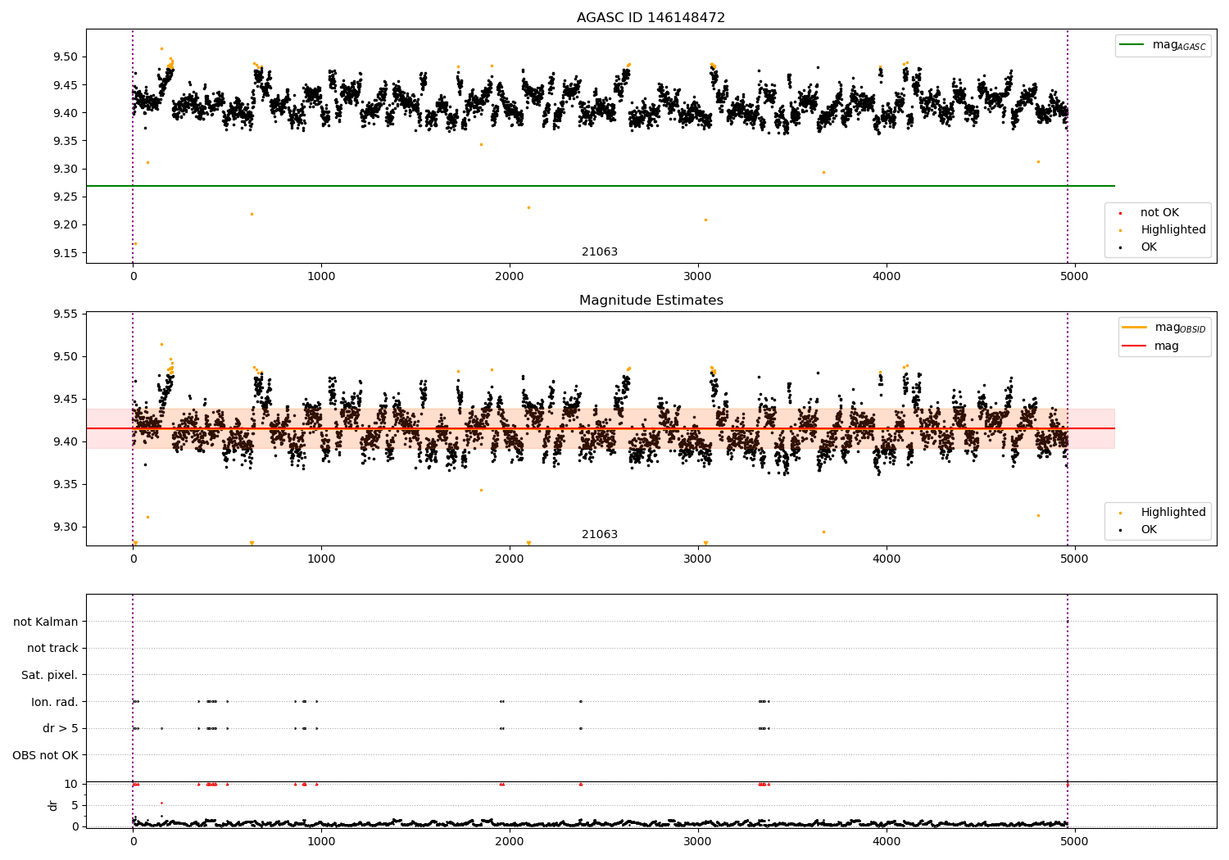Image resolution: width=1229 pixels, height=860 pixels.
Task: Click the green mag AGASC horizontal line in top plot
Action: pos(600,186)
